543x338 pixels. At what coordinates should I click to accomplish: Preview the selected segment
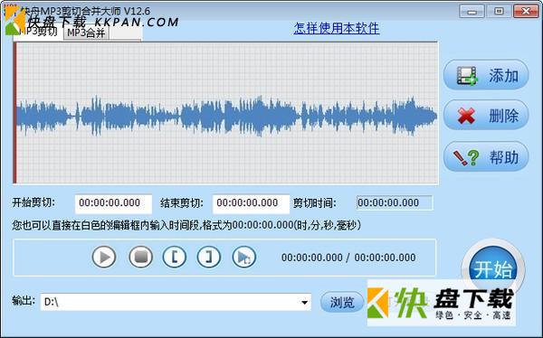(244, 257)
